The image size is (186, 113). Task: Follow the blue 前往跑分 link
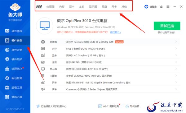coord(116,32)
